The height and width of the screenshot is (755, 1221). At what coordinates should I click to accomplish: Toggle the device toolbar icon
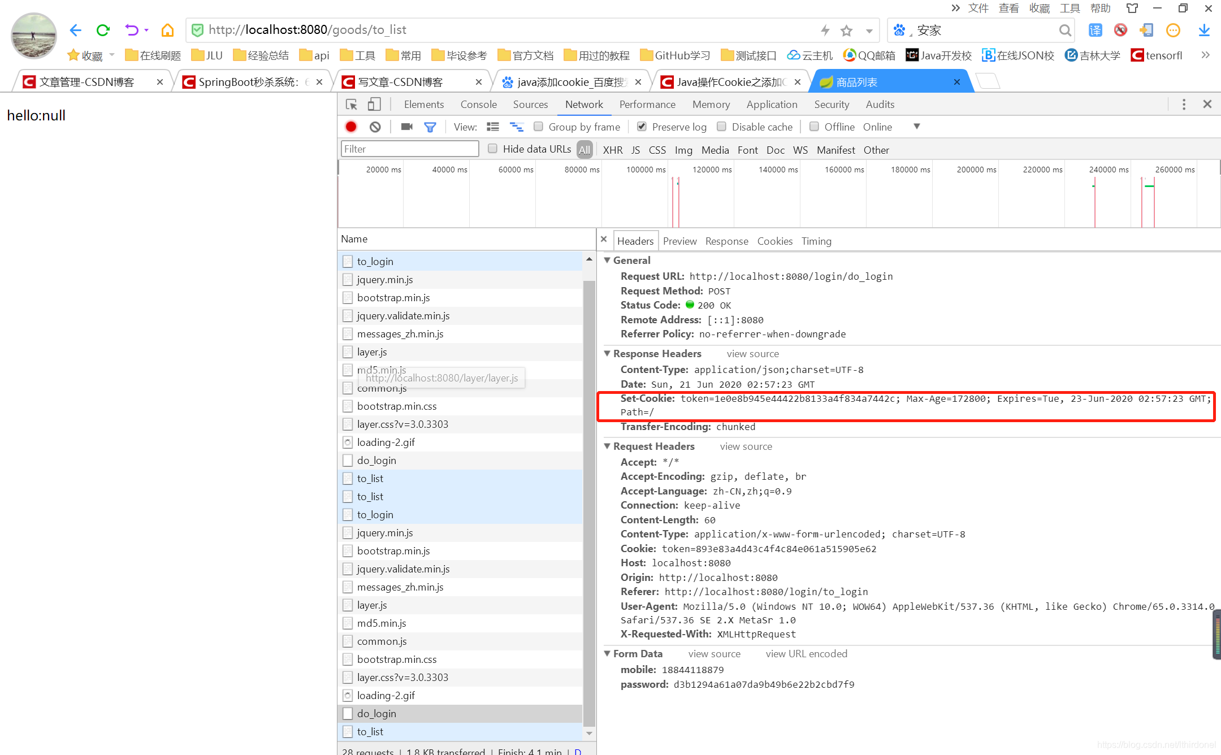click(374, 105)
